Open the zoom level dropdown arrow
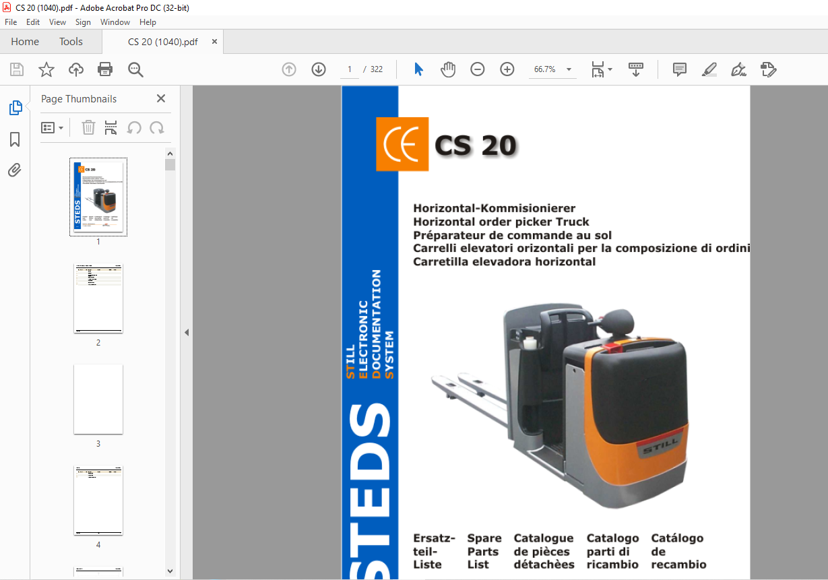 [569, 69]
